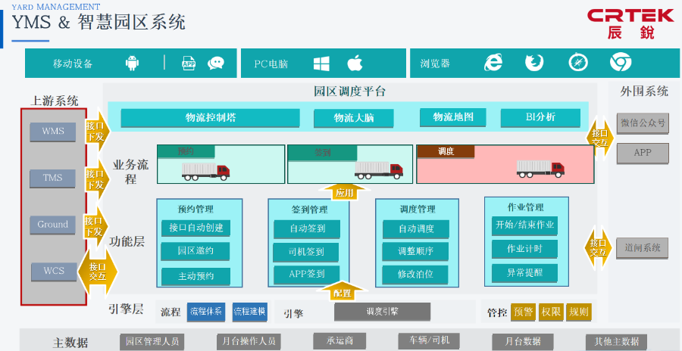
Task: Click the blue 流程建模 box
Action: [x=249, y=312]
